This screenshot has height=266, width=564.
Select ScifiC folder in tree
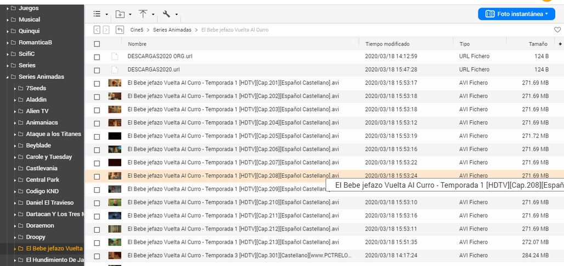[26, 54]
